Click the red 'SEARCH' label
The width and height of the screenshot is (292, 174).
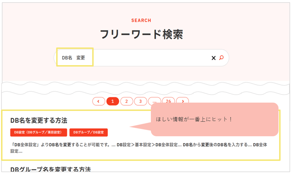(x=141, y=21)
